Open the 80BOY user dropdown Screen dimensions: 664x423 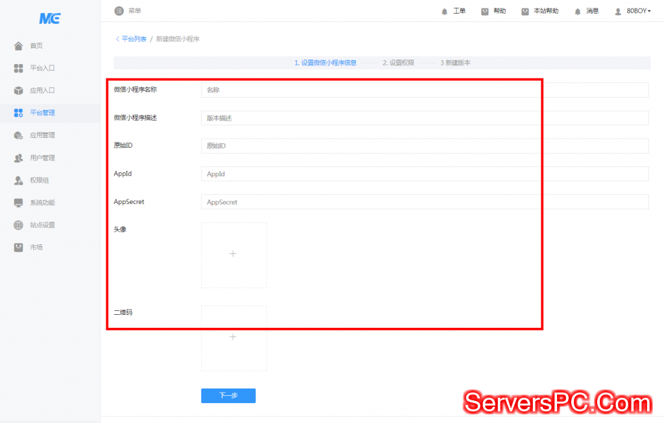tap(638, 11)
